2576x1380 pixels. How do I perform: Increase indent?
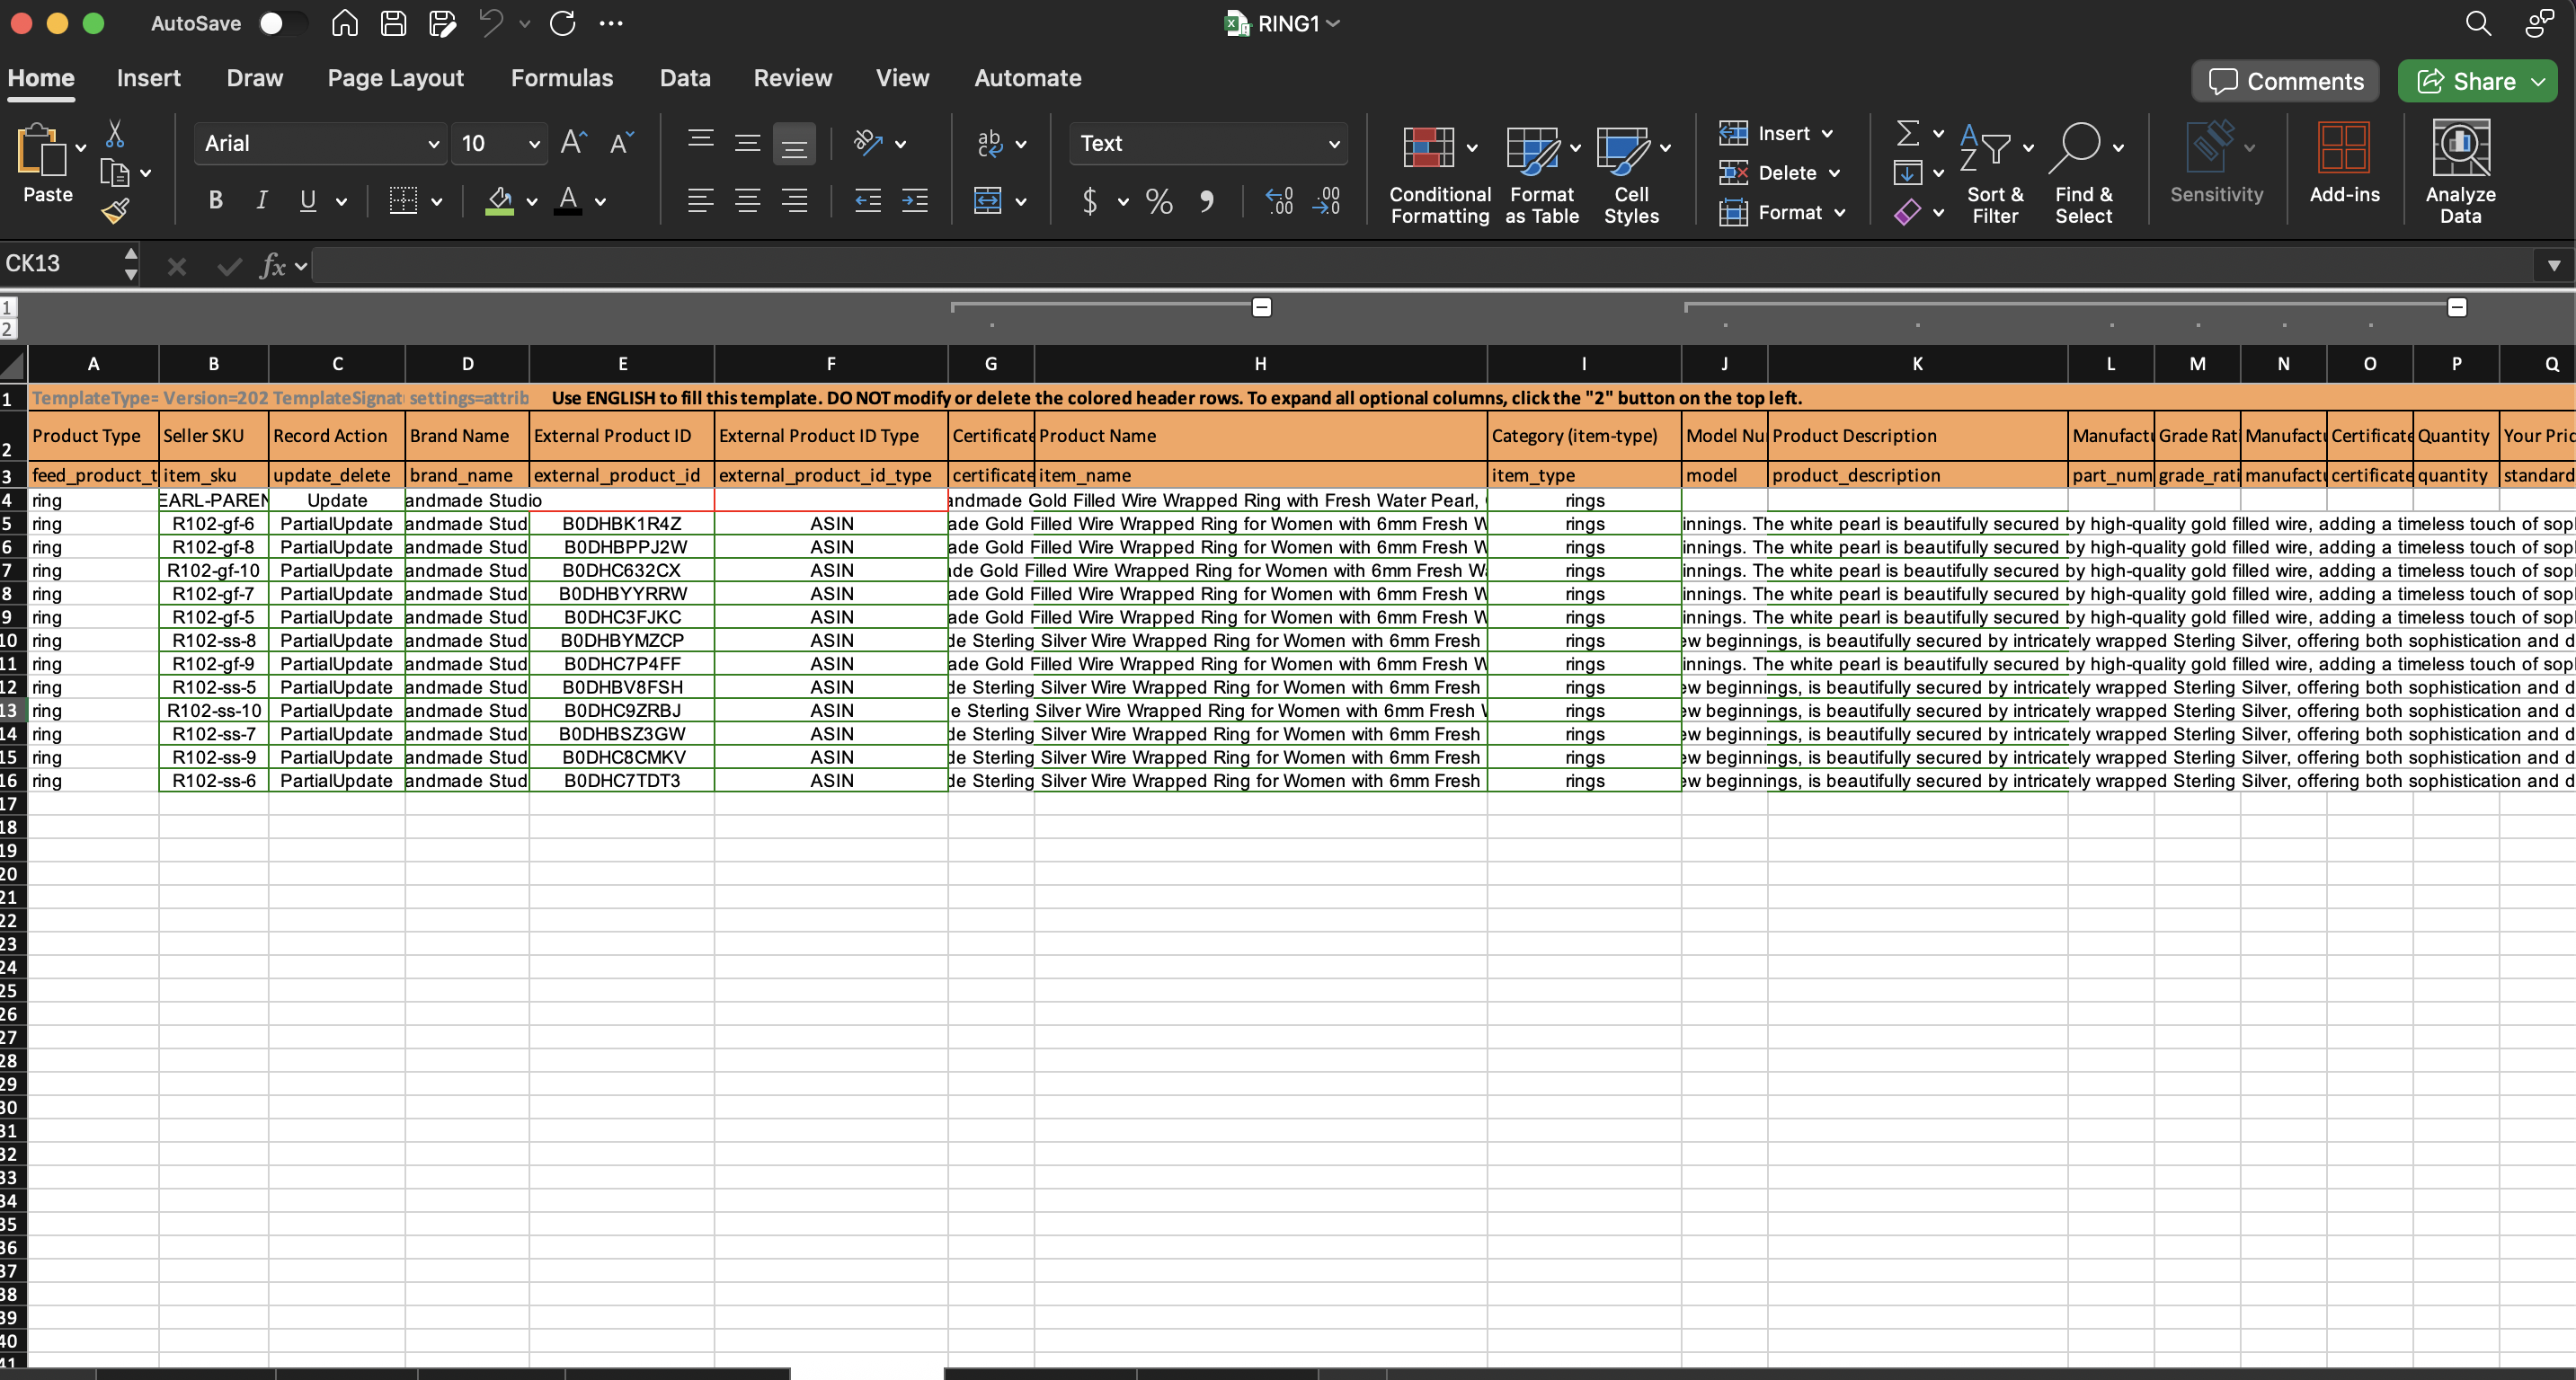(915, 201)
